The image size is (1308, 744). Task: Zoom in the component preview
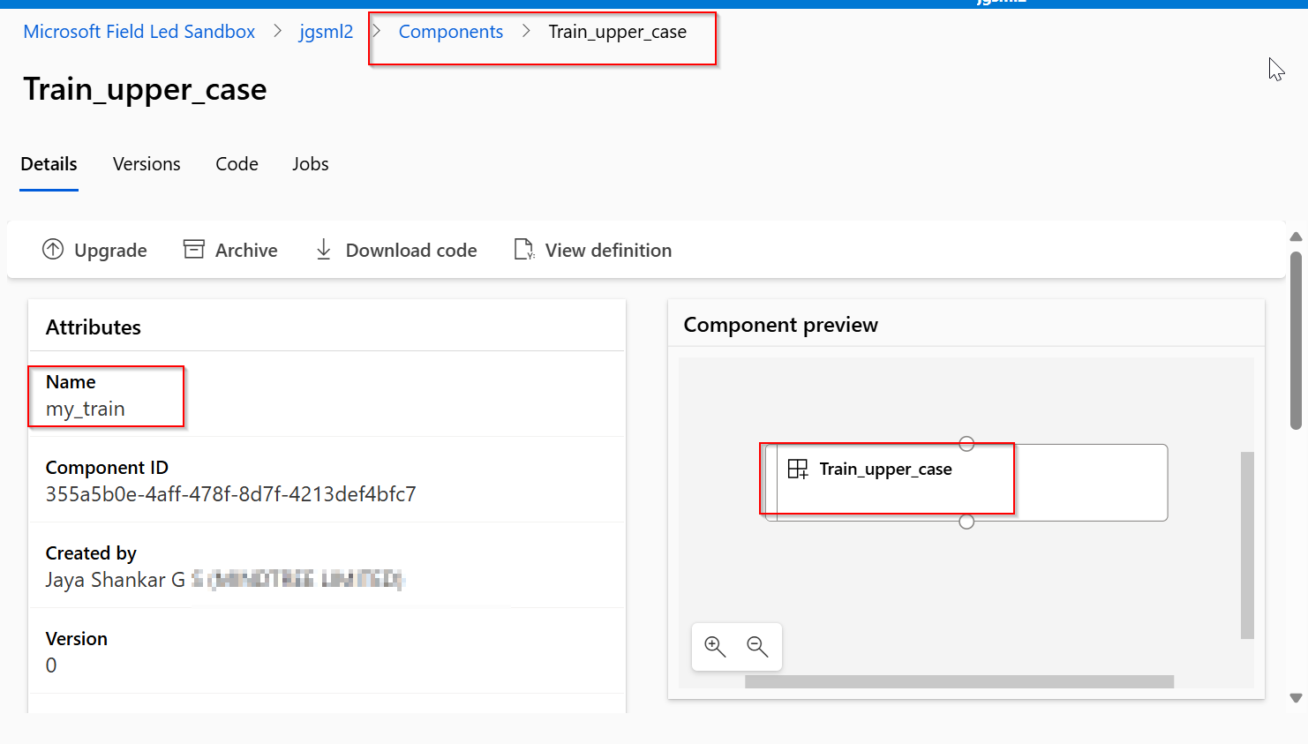715,647
